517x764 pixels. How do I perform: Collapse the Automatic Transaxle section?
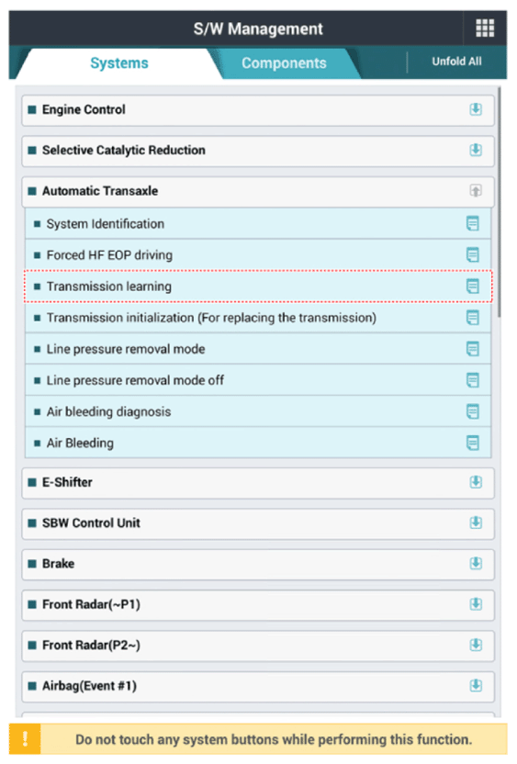click(476, 190)
